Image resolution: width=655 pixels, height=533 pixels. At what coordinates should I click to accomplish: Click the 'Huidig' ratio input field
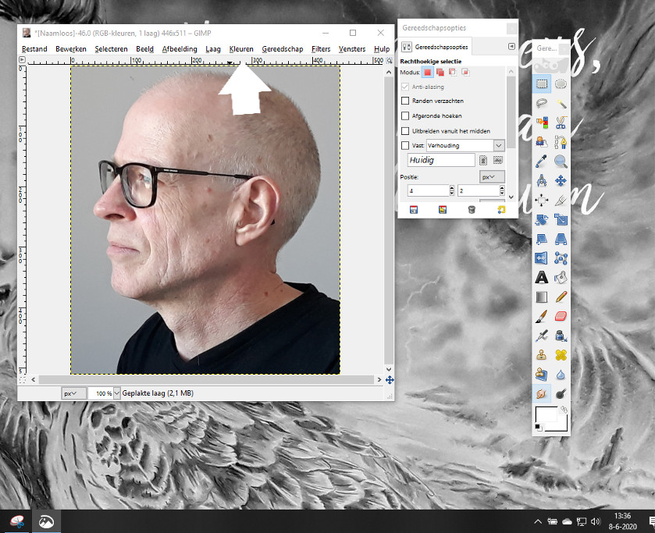coord(441,160)
